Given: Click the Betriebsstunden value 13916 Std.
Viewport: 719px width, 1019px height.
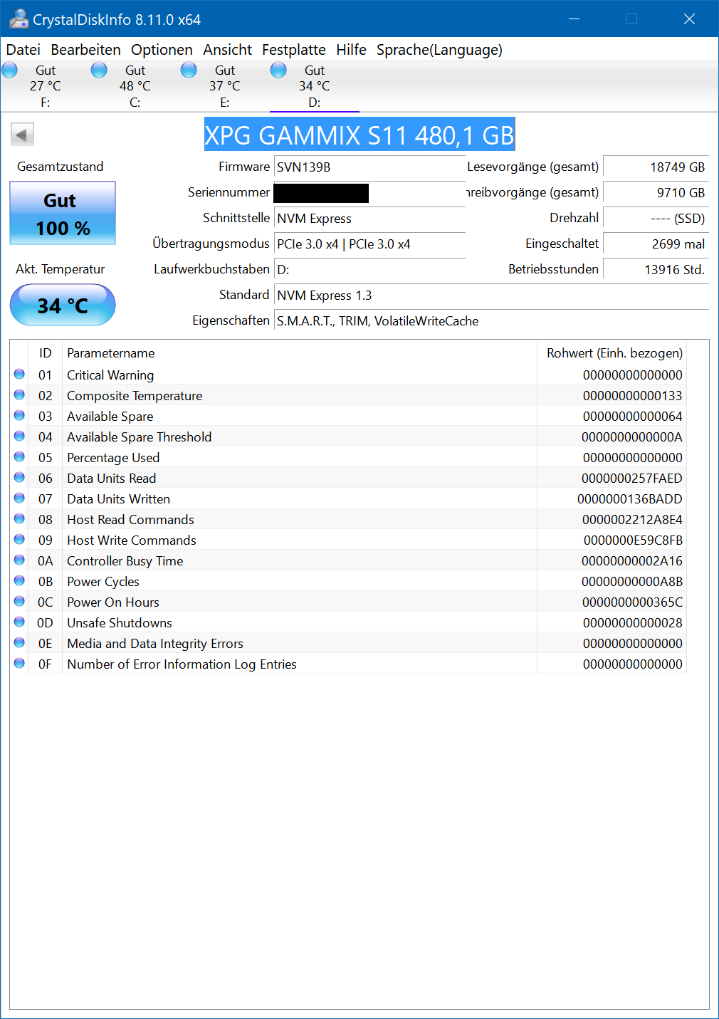Looking at the screenshot, I should pyautogui.click(x=656, y=270).
